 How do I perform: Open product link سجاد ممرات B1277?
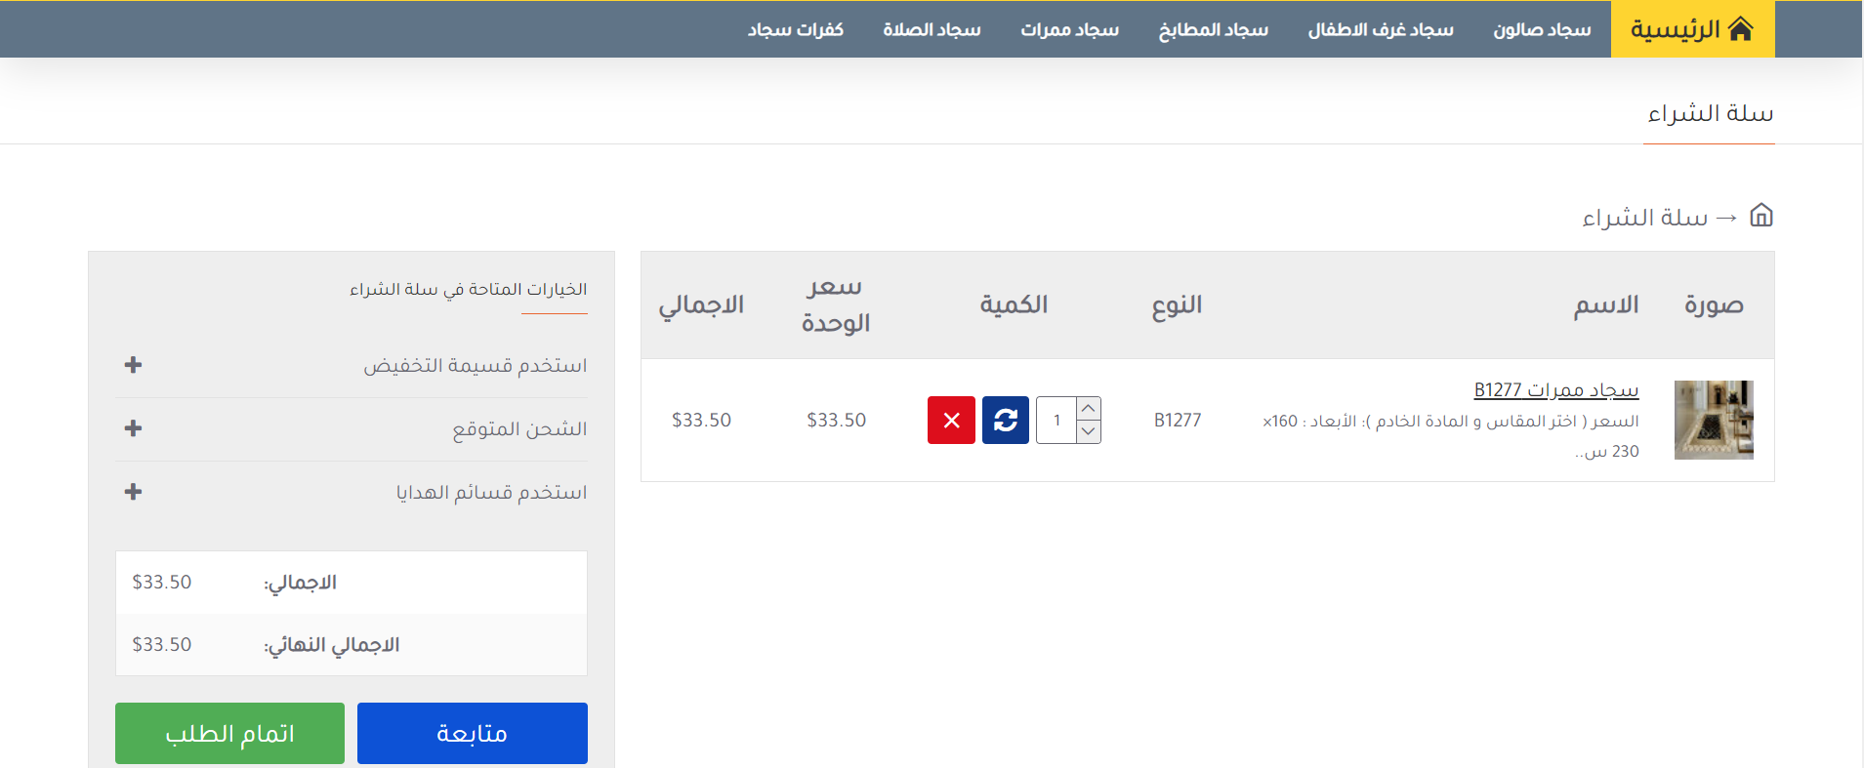[1555, 390]
